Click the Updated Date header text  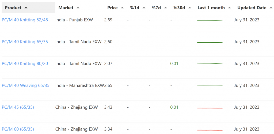(x=252, y=8)
